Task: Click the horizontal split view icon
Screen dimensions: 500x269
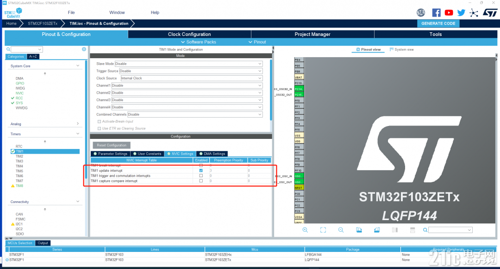Action: (x=412, y=230)
